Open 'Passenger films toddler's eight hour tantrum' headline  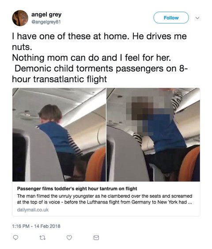[77, 189]
